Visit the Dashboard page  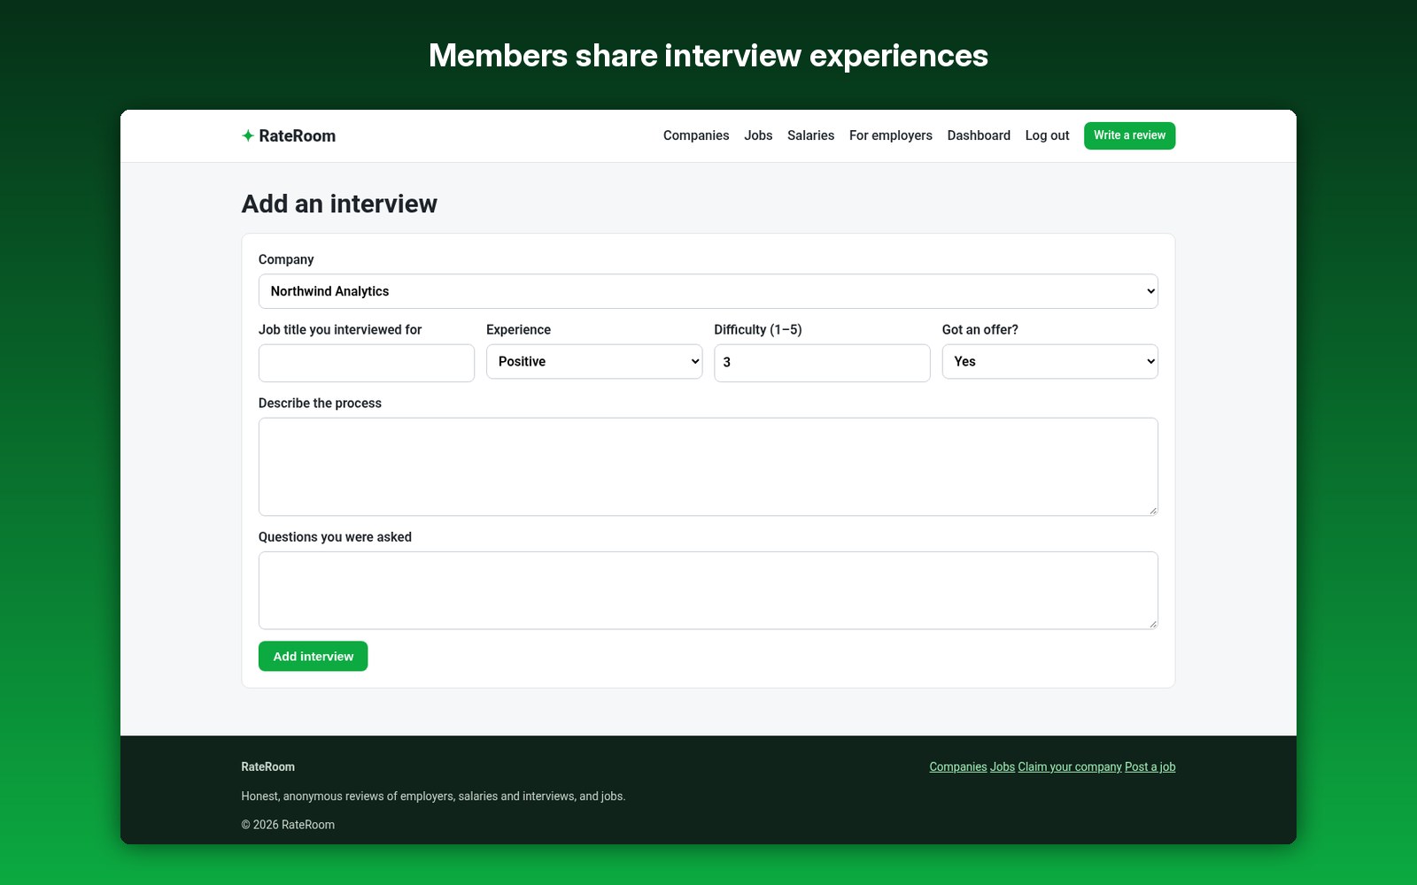979,135
